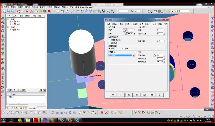The height and width of the screenshot is (126, 215).
Task: Click the 垂直步距 value input field
Action: tap(160, 41)
